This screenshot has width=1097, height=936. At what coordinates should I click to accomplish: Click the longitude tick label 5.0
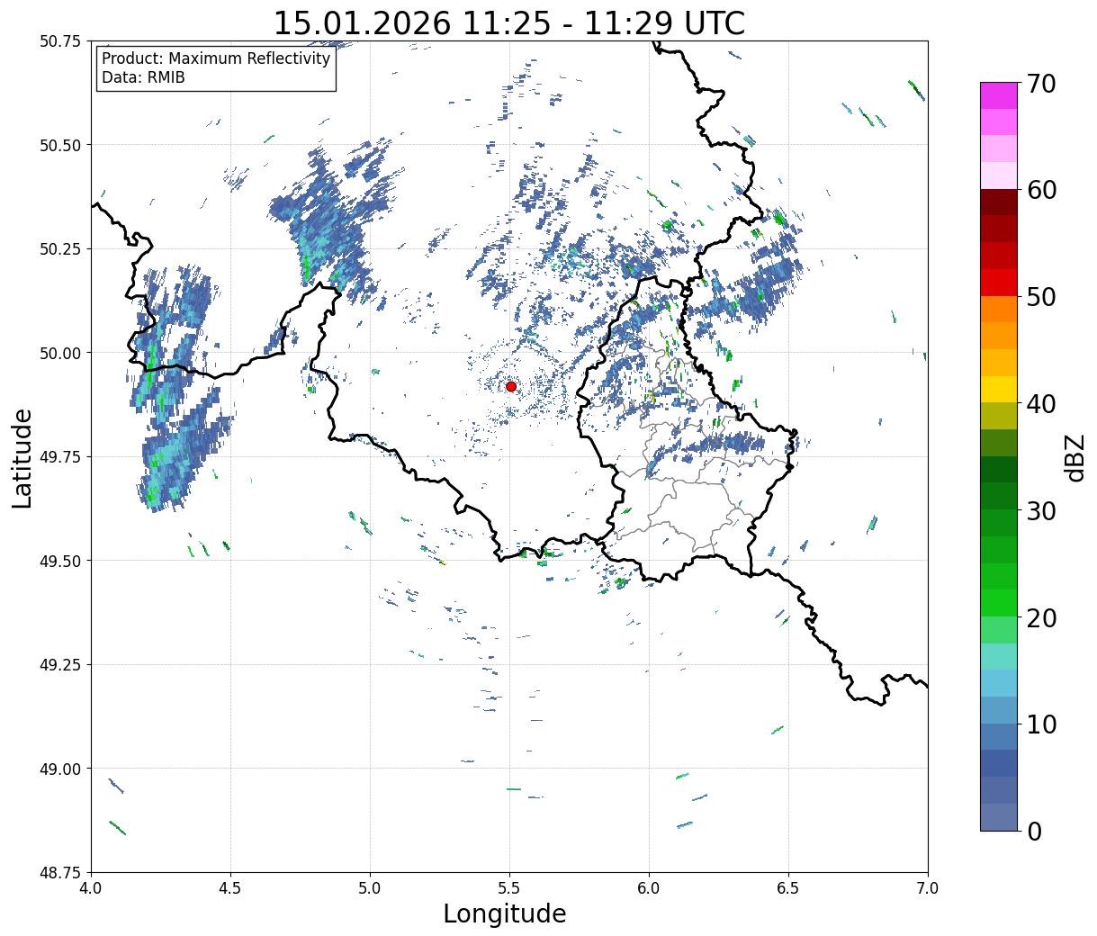[x=370, y=888]
